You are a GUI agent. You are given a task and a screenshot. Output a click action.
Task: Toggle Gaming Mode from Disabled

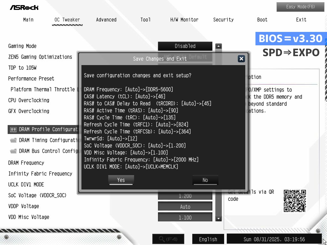[185, 46]
